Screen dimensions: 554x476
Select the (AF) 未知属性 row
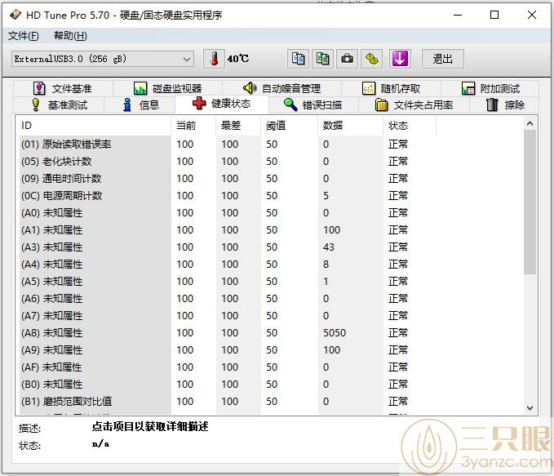point(226,367)
